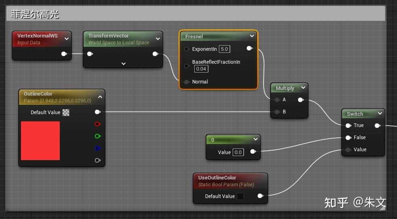
Task: Click the Switch Value input pin
Action: point(348,150)
